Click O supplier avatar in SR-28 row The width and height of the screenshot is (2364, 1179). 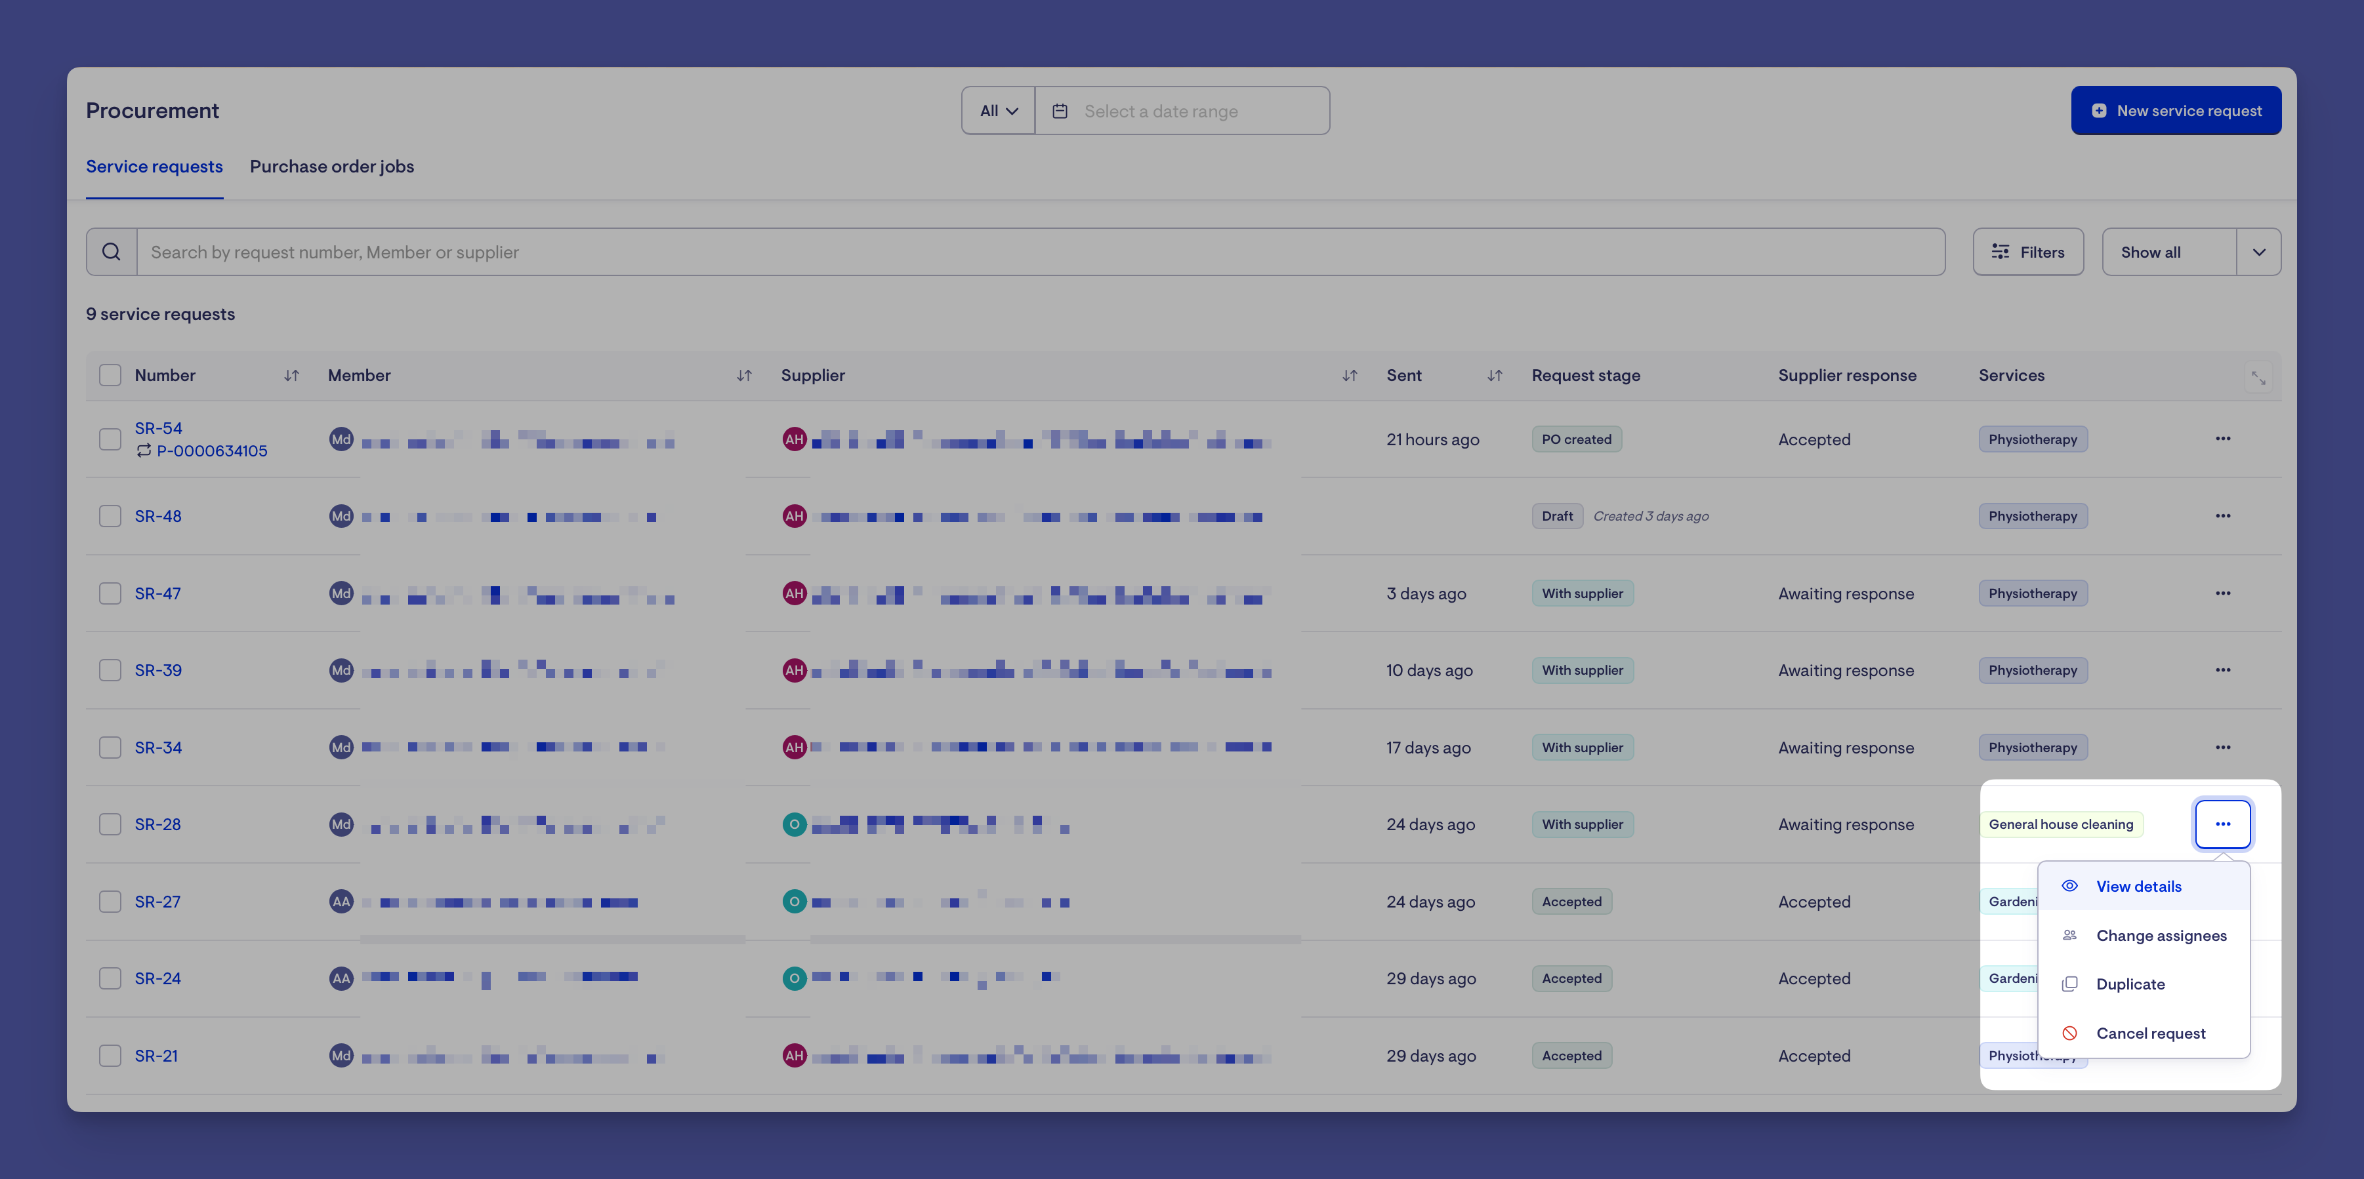click(795, 824)
